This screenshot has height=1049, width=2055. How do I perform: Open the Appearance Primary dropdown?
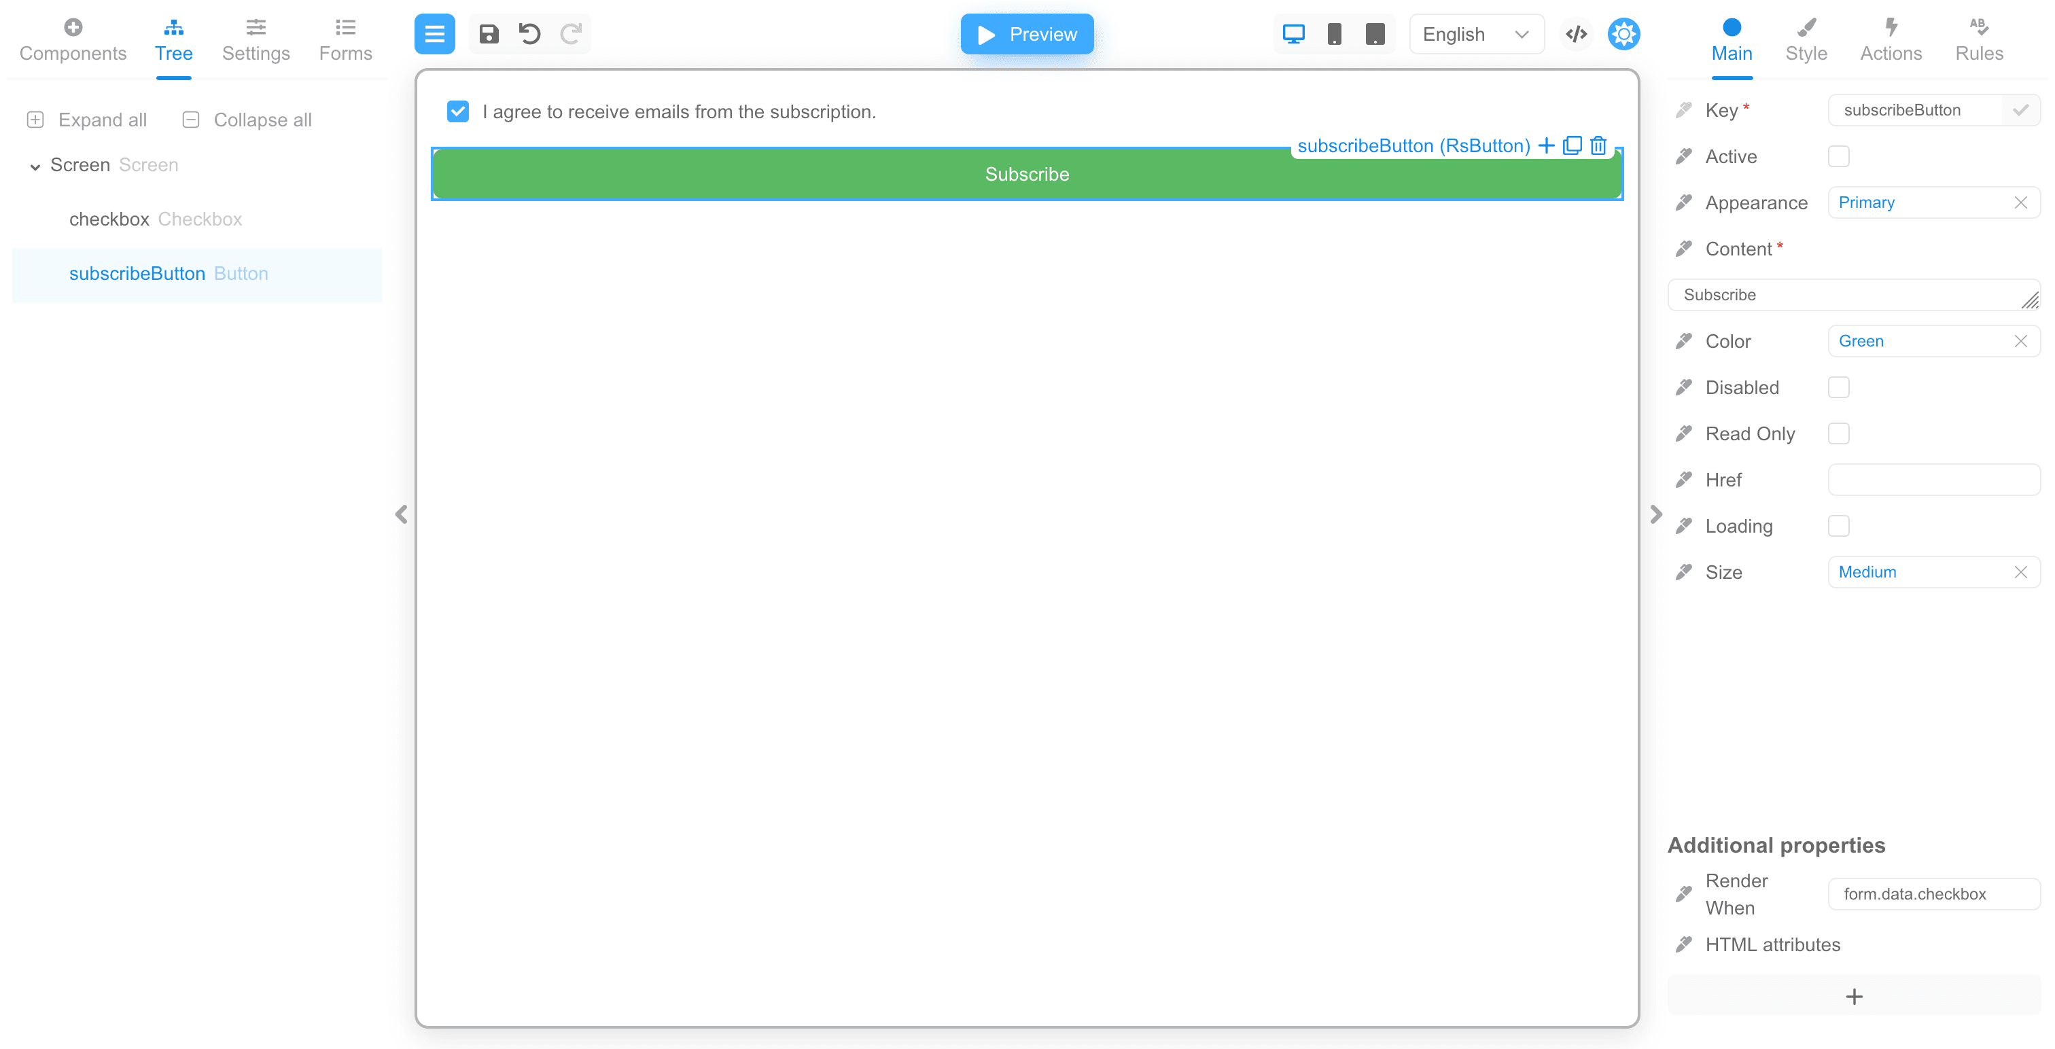point(1922,202)
